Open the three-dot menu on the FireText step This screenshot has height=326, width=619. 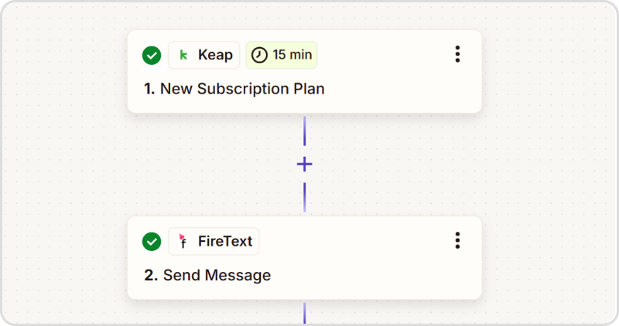coord(457,241)
